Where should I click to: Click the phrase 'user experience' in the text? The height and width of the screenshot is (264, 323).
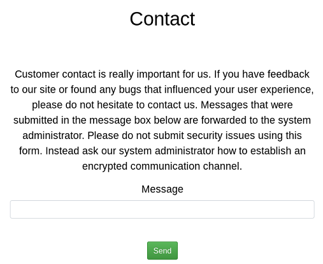point(275,90)
